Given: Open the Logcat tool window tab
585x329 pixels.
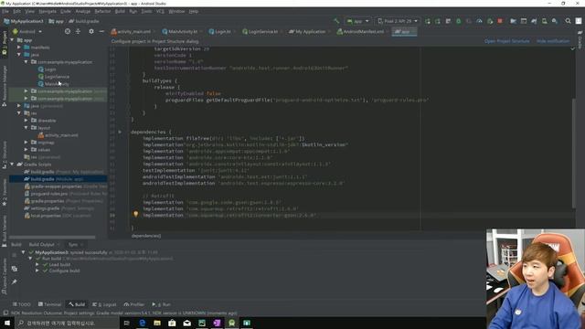Looking at the screenshot, I should click(104, 304).
